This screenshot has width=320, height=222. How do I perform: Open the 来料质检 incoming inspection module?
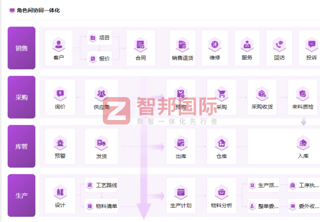click(x=303, y=97)
